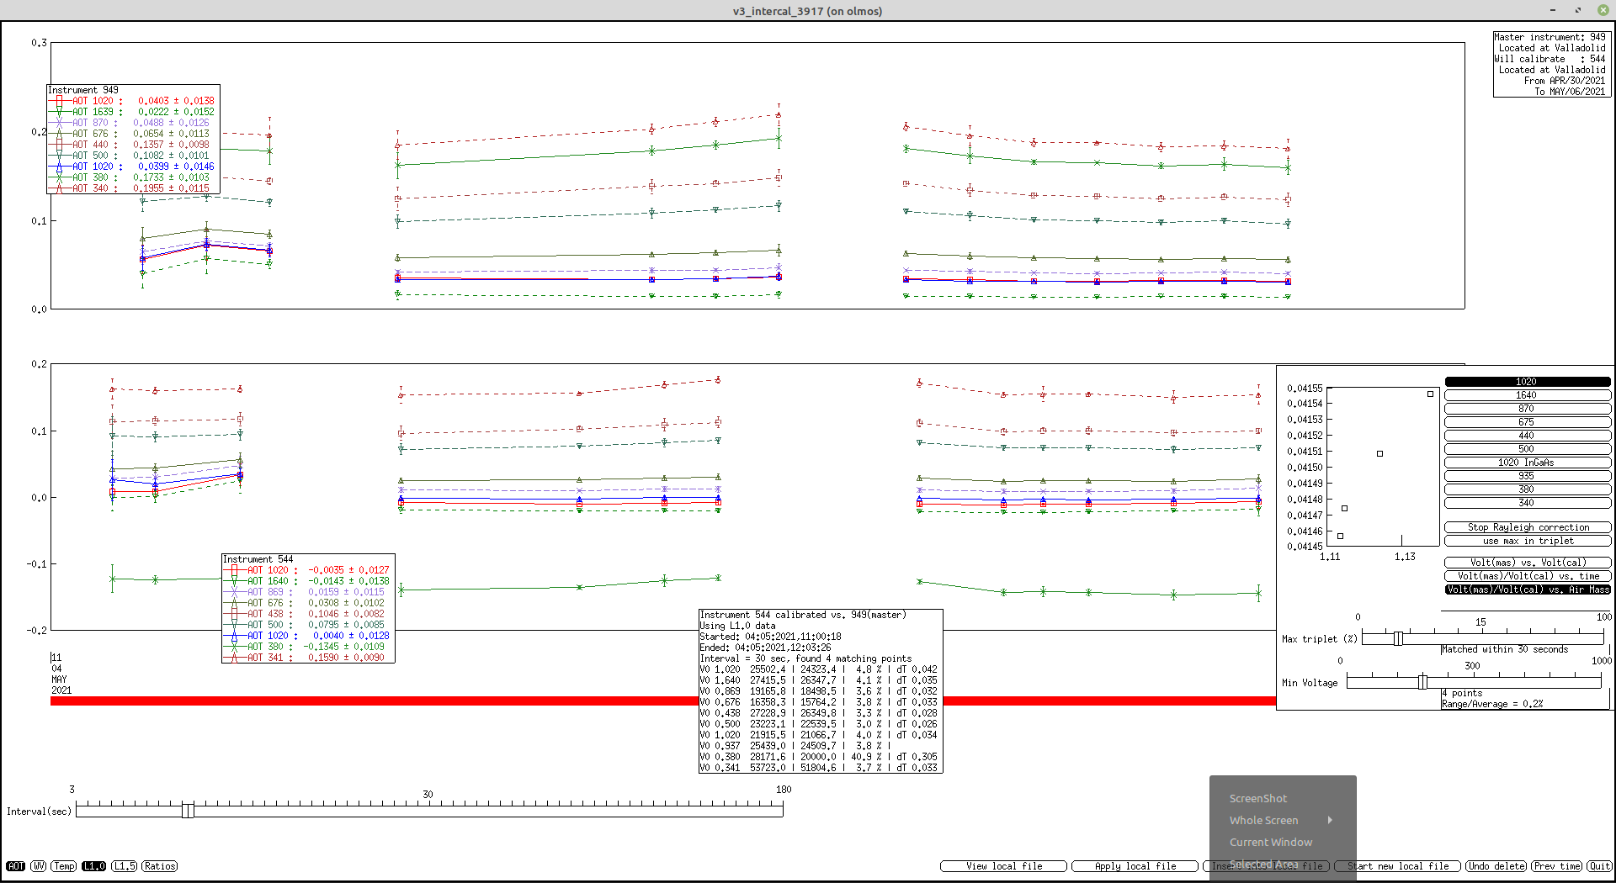Click the V0 0.380 calibration row

pos(819,757)
